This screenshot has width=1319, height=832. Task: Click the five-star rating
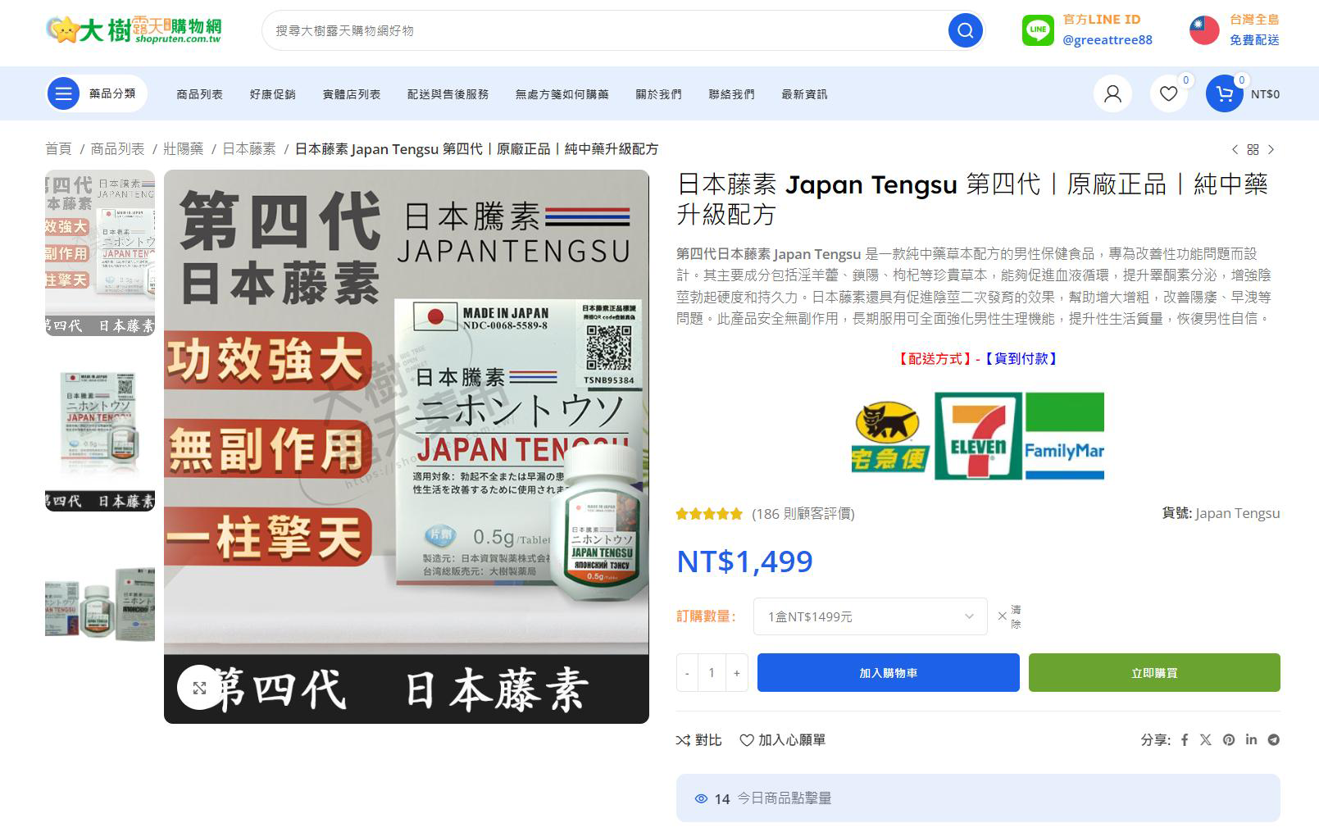709,514
